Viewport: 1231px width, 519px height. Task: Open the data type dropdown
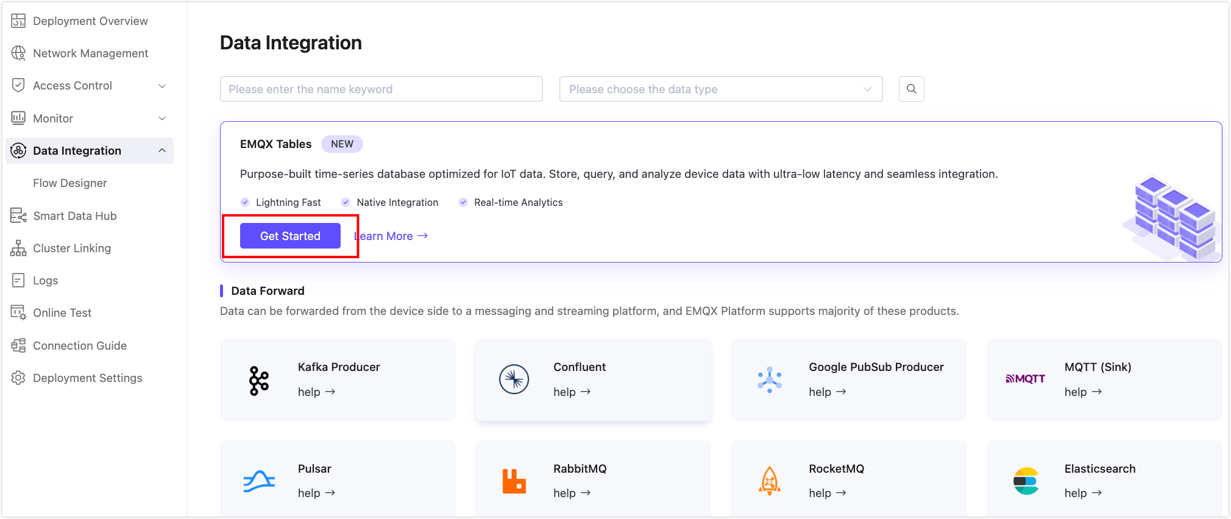pos(721,89)
